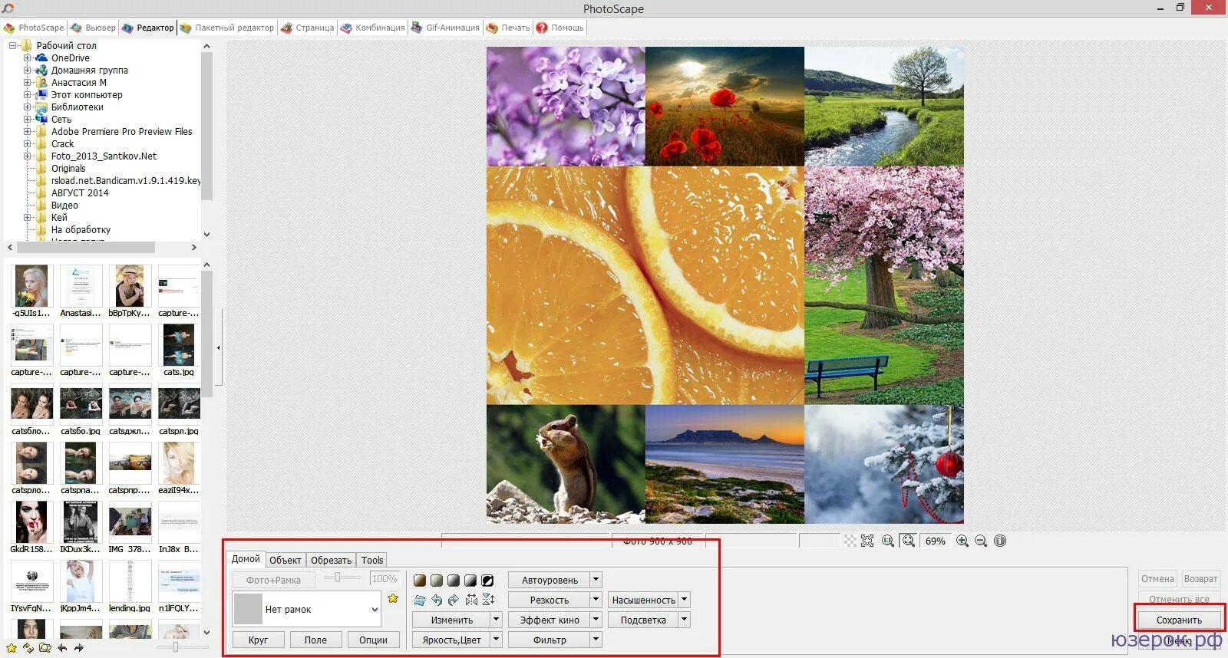The height and width of the screenshot is (658, 1228).
Task: Expand the Этот компьютер tree node
Action: coord(27,95)
